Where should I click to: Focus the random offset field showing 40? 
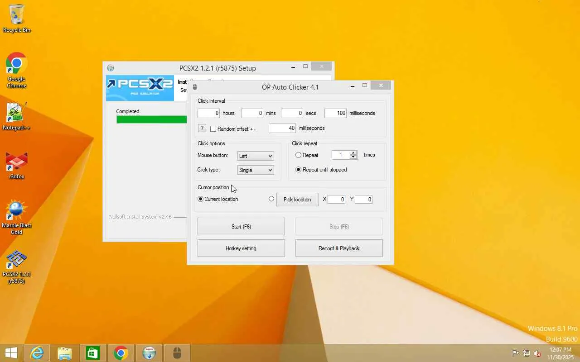(282, 129)
